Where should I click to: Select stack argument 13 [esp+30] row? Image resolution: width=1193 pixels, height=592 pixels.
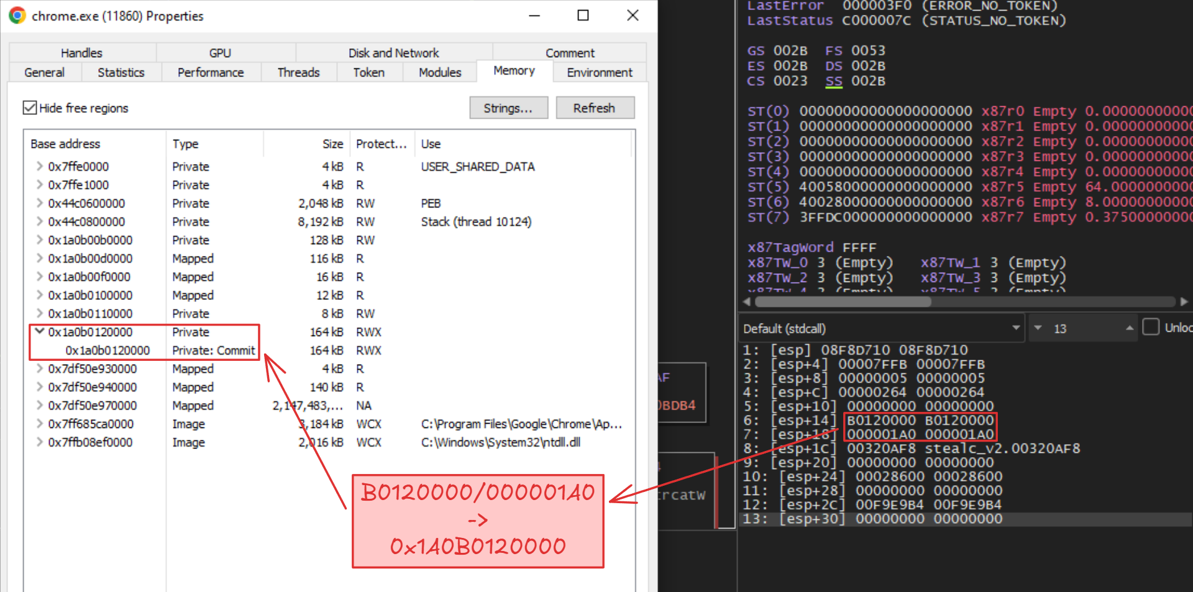point(967,519)
